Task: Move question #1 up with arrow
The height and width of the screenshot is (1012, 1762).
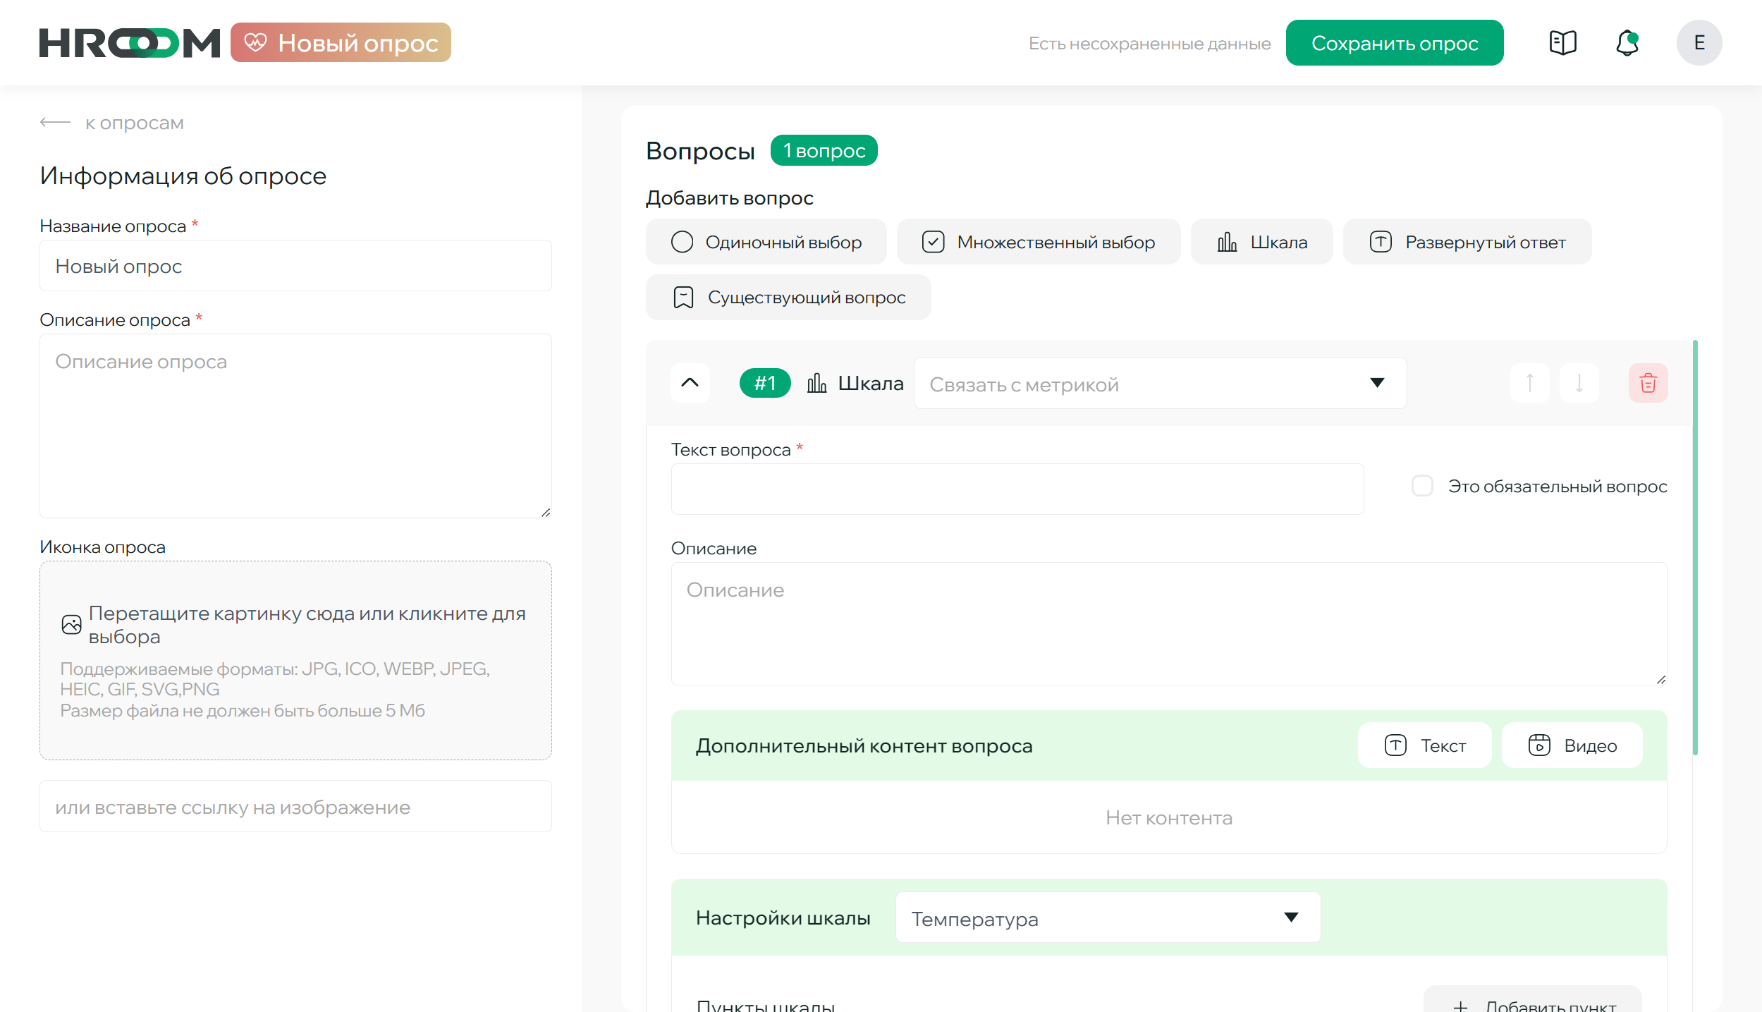Action: coord(1529,383)
